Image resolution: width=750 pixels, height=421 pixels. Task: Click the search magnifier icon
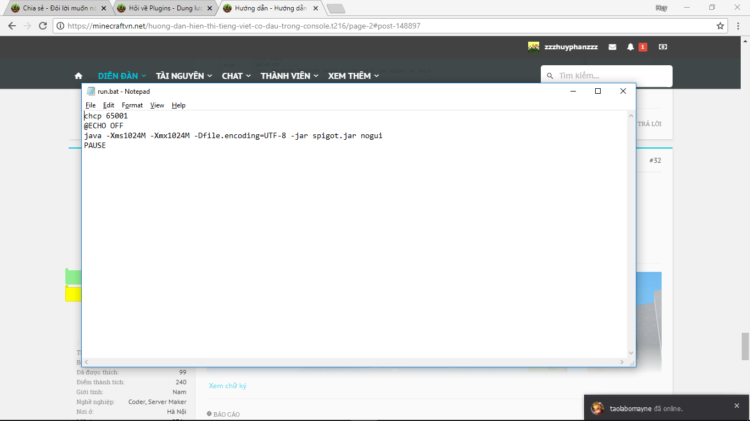point(550,76)
